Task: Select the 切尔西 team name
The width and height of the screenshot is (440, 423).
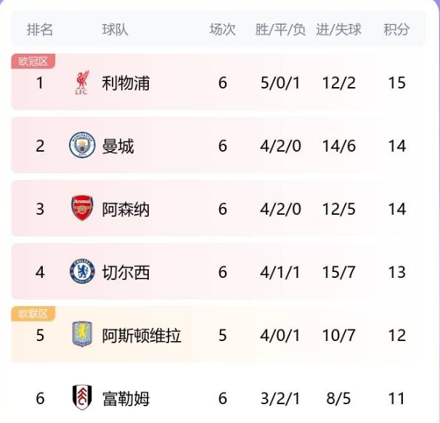Action: tap(126, 272)
